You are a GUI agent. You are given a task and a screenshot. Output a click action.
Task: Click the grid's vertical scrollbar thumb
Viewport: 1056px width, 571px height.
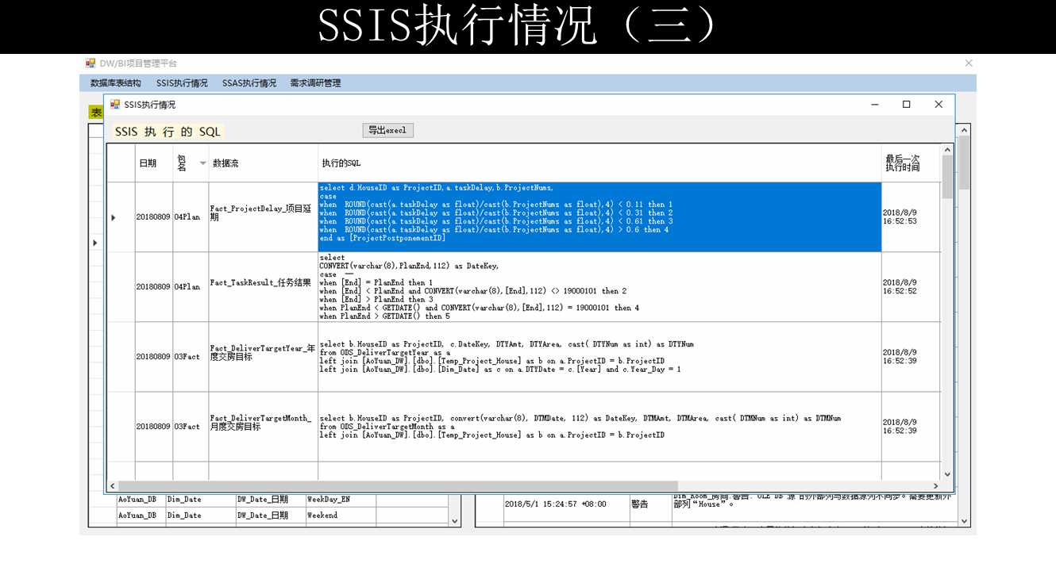tap(947, 177)
